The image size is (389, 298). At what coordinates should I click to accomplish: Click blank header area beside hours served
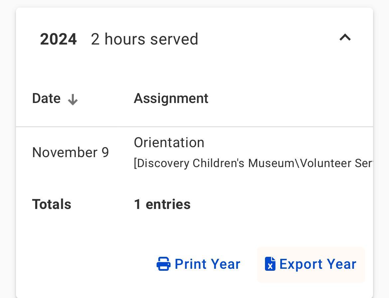pyautogui.click(x=266, y=39)
